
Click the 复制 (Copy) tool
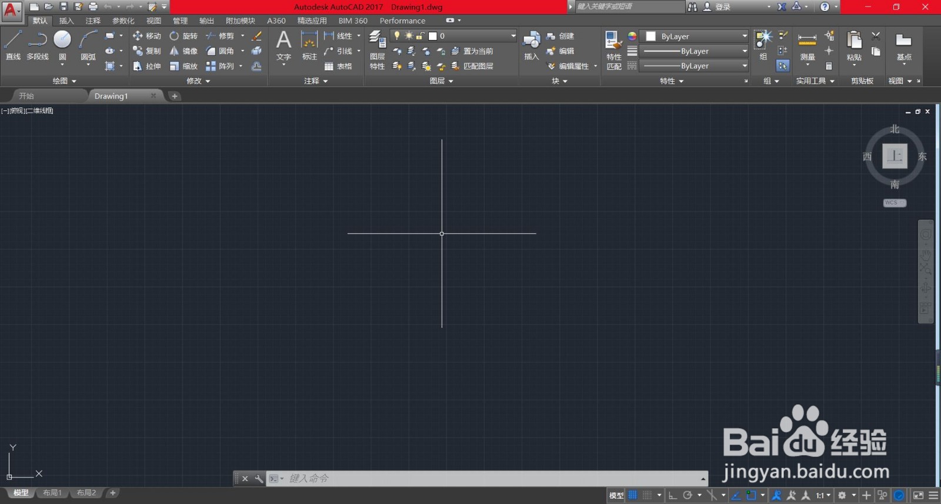click(147, 51)
